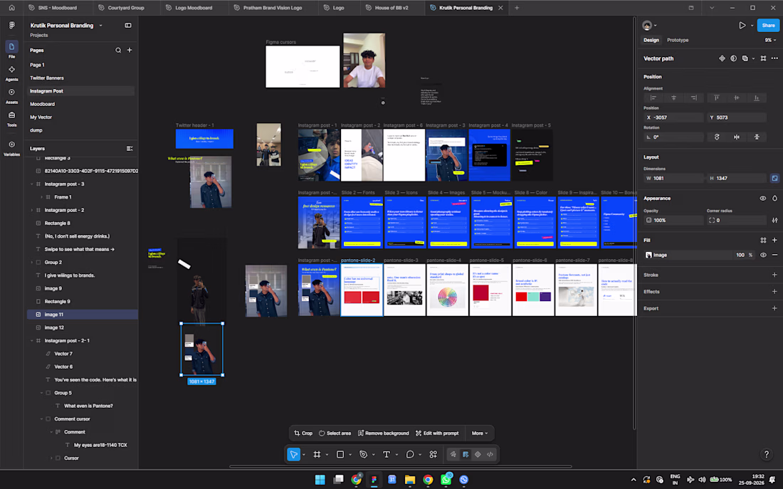Search pages with the magnifier icon
783x489 pixels.
tap(118, 51)
